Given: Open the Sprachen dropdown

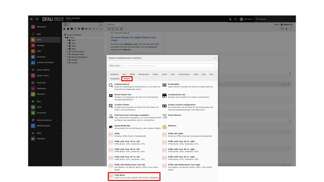Looking at the screenshot, I should [x=115, y=25].
